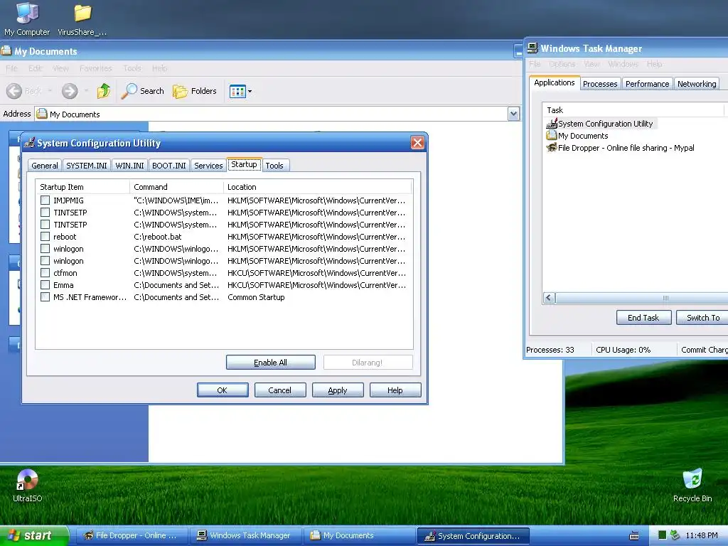Close the System Configuration Utility window
Image resolution: width=728 pixels, height=546 pixels.
[417, 142]
